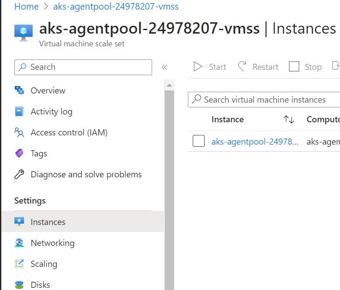
Task: Click the Disks icon in sidebar
Action: point(19,285)
